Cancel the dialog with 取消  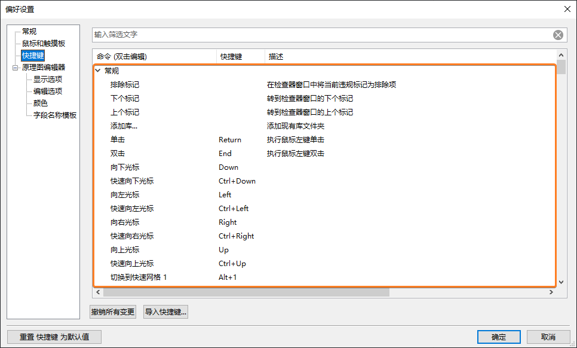click(548, 337)
